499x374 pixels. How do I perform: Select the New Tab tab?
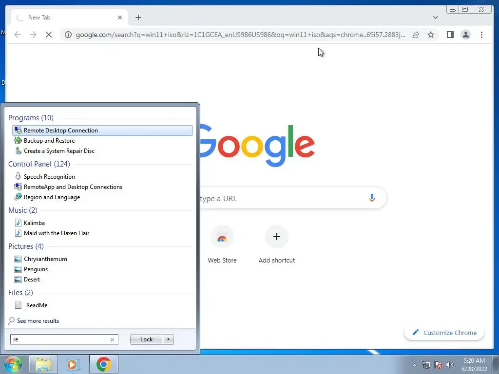[69, 18]
